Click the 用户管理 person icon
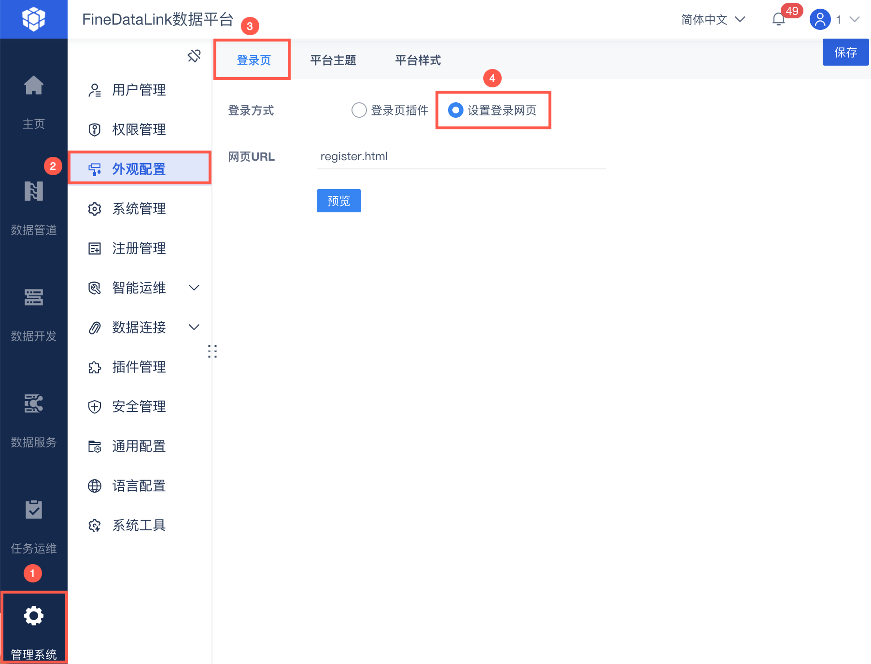871x664 pixels. (x=95, y=90)
